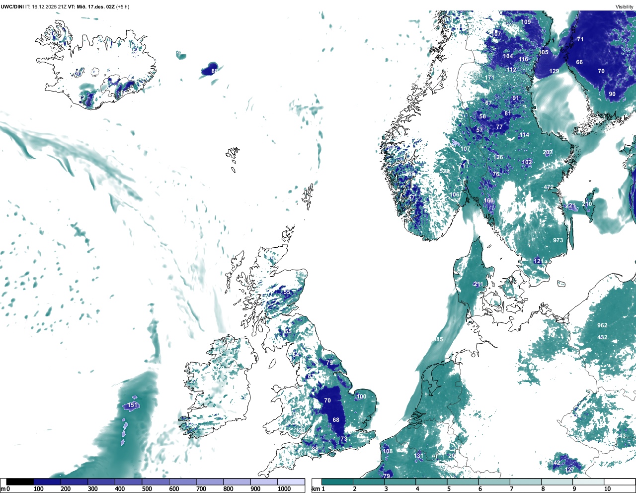Click the 207 value on the map
This screenshot has width=636, height=493.
coord(548,152)
